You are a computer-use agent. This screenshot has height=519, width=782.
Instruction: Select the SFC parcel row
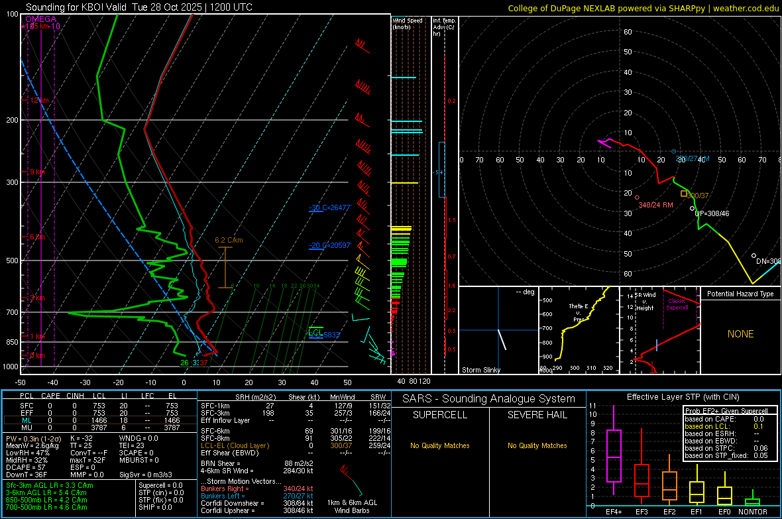[x=99, y=406]
